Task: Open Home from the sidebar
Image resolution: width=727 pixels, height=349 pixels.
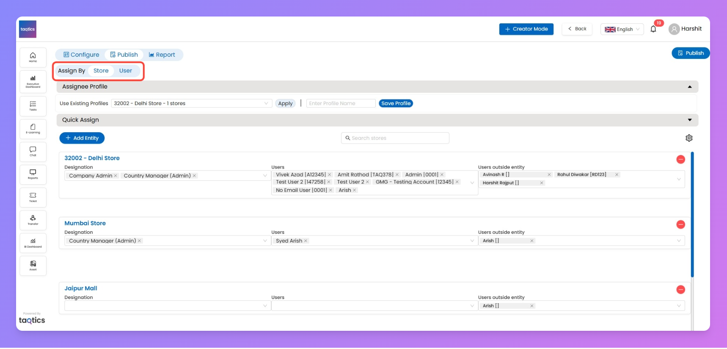Action: [33, 57]
